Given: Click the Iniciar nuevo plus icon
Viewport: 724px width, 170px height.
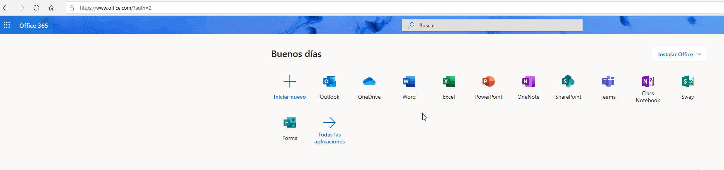Looking at the screenshot, I should (289, 82).
